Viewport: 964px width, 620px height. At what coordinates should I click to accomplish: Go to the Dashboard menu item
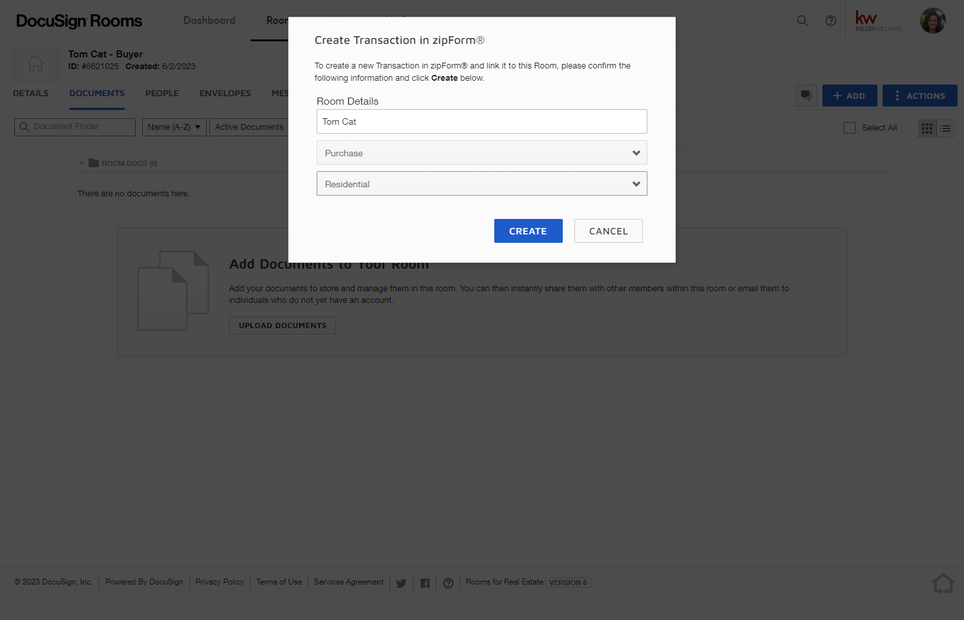point(209,21)
